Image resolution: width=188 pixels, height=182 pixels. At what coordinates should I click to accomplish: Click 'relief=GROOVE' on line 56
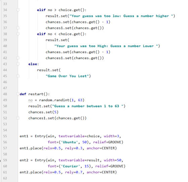pyautogui.click(x=107, y=142)
